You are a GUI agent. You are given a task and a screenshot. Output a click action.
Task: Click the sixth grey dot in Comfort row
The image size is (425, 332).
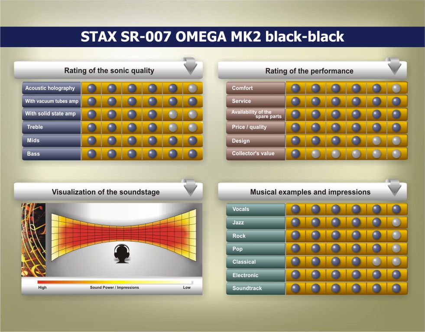[x=396, y=88]
